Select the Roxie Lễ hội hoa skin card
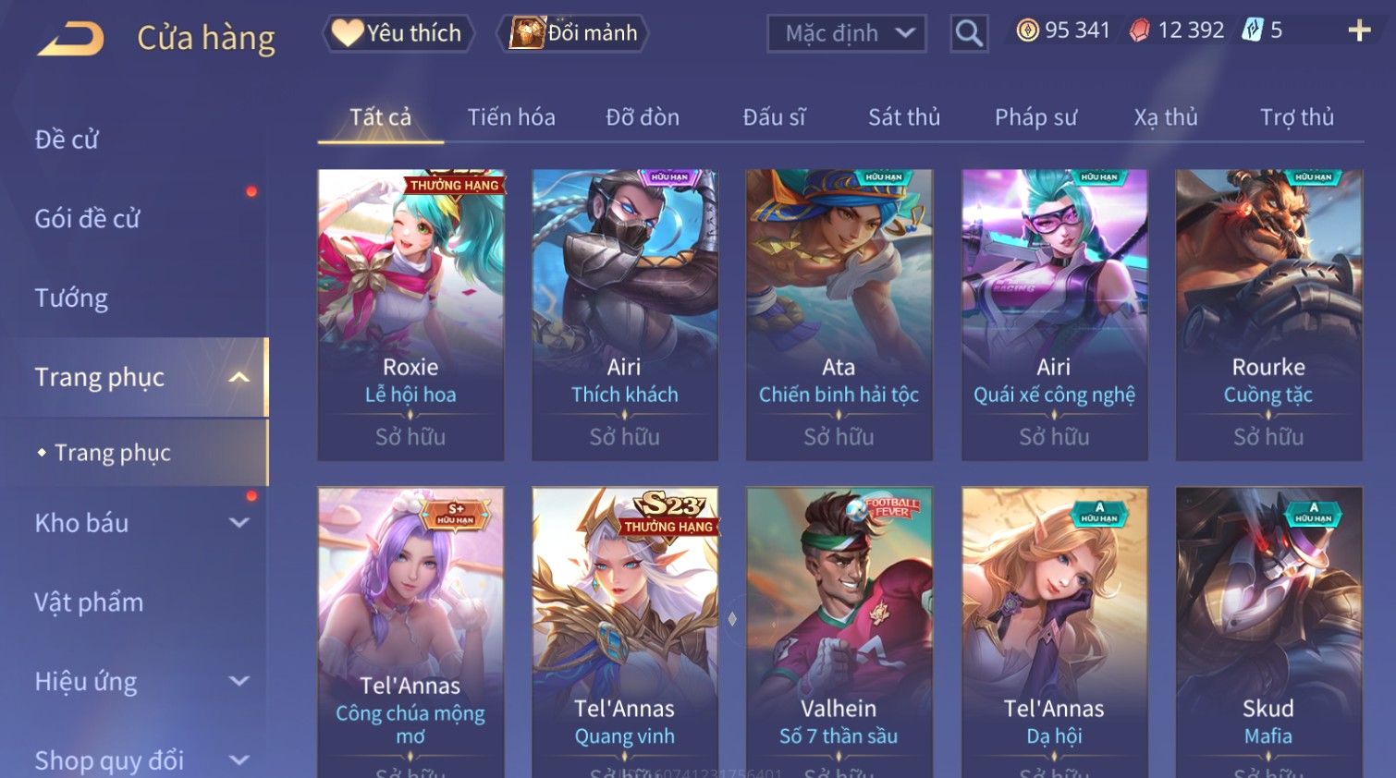The width and height of the screenshot is (1396, 778). tap(410, 314)
